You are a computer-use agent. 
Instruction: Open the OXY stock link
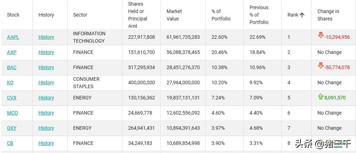click(12, 128)
